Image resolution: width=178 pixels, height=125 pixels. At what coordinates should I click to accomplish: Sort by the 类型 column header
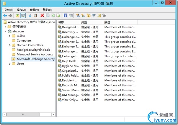92,22
